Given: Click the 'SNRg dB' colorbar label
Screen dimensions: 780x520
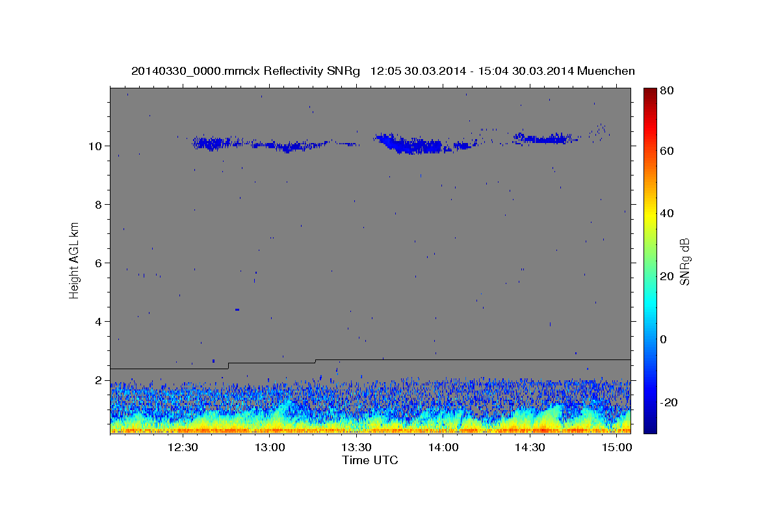Looking at the screenshot, I should (x=684, y=261).
